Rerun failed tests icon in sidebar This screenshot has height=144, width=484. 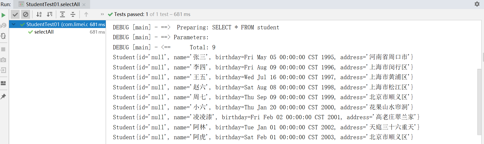tap(3, 26)
